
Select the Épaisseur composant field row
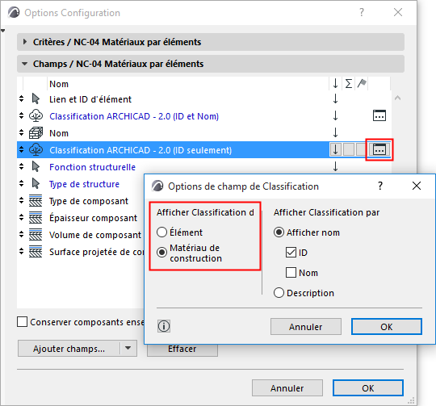[81, 218]
